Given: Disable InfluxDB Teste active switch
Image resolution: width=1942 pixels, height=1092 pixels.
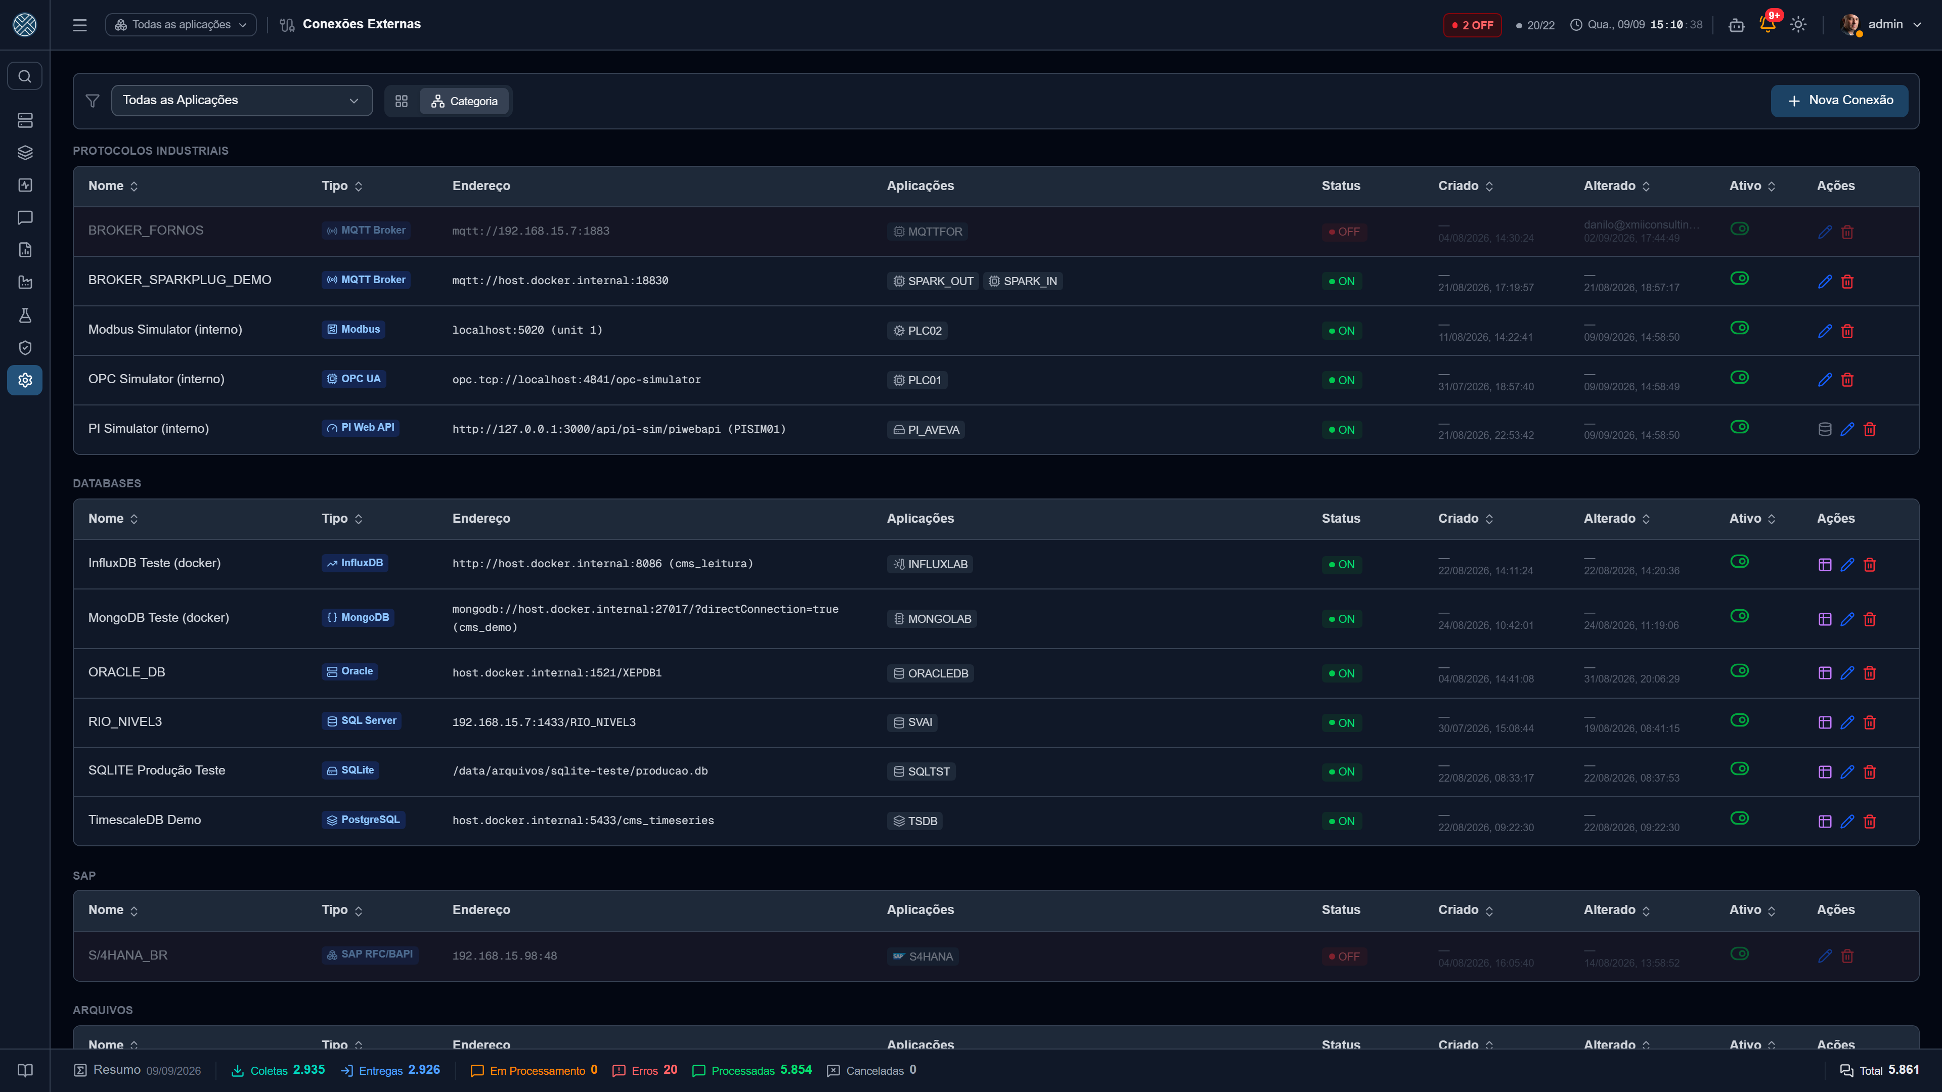Looking at the screenshot, I should pyautogui.click(x=1739, y=562).
